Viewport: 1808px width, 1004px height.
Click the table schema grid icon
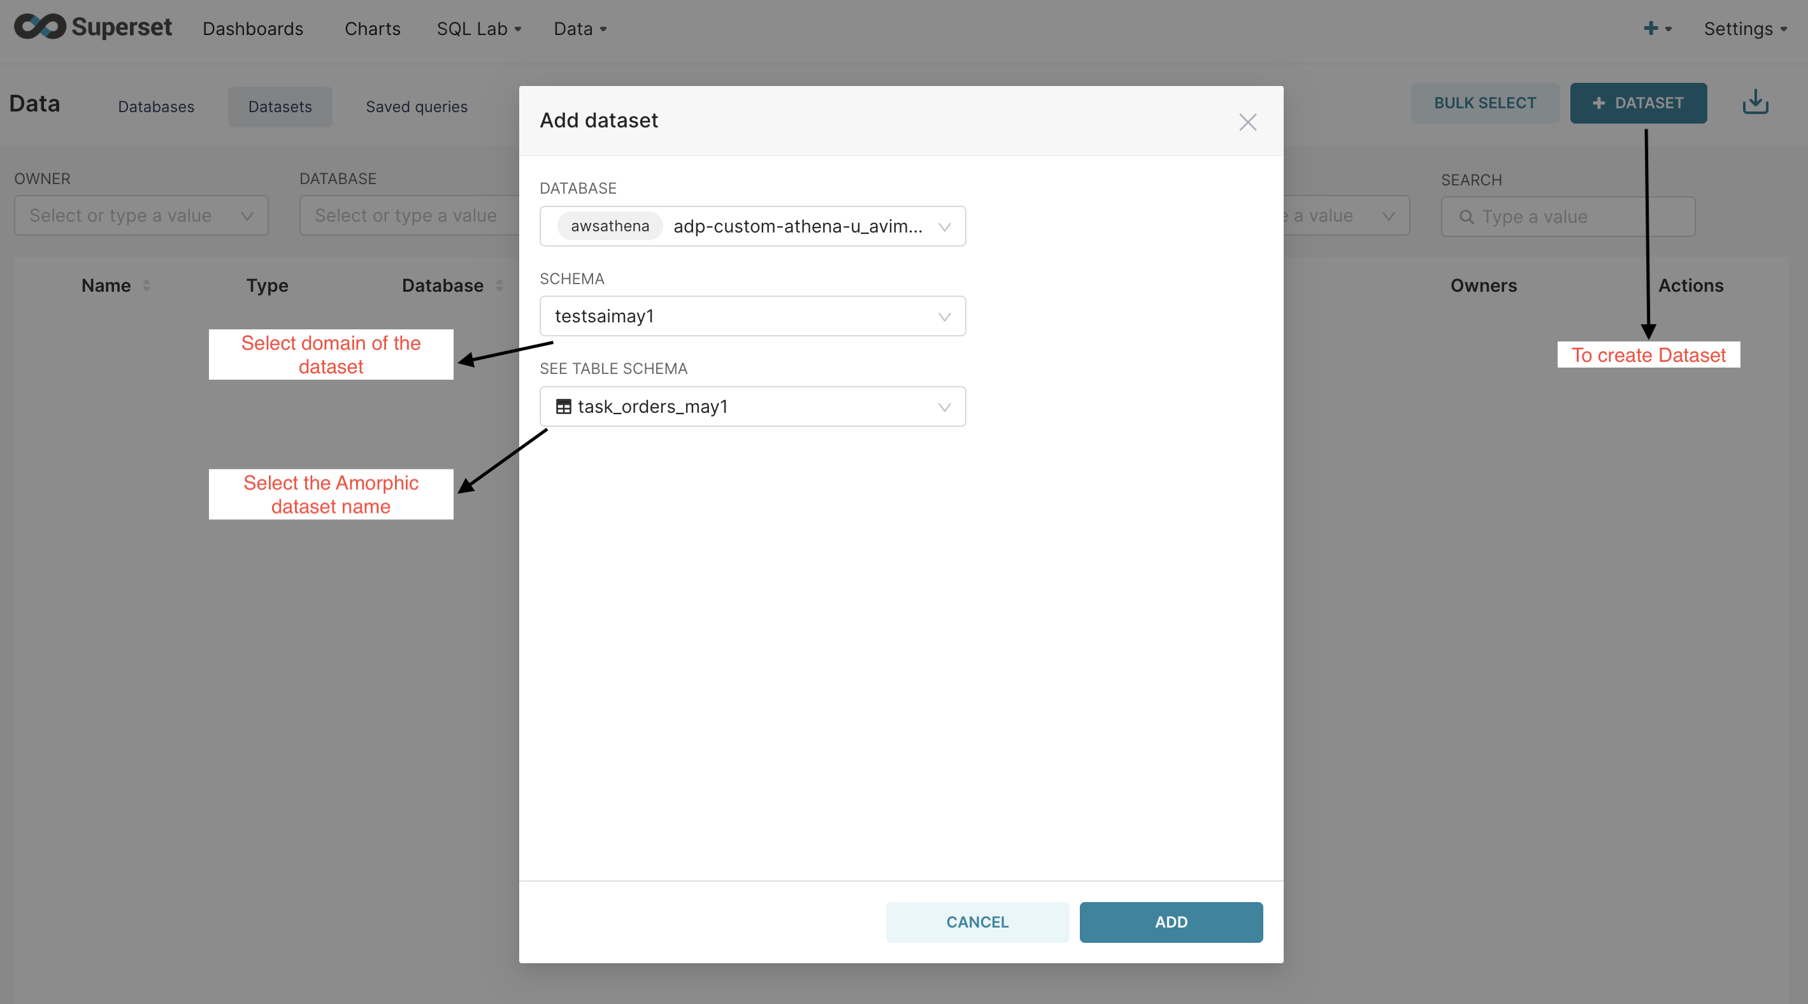tap(564, 406)
